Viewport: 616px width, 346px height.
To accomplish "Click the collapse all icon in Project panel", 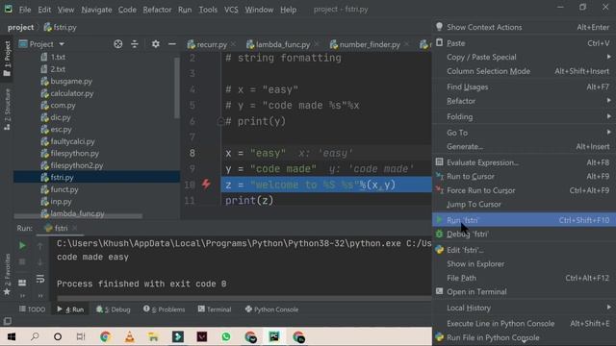I will click(x=135, y=44).
